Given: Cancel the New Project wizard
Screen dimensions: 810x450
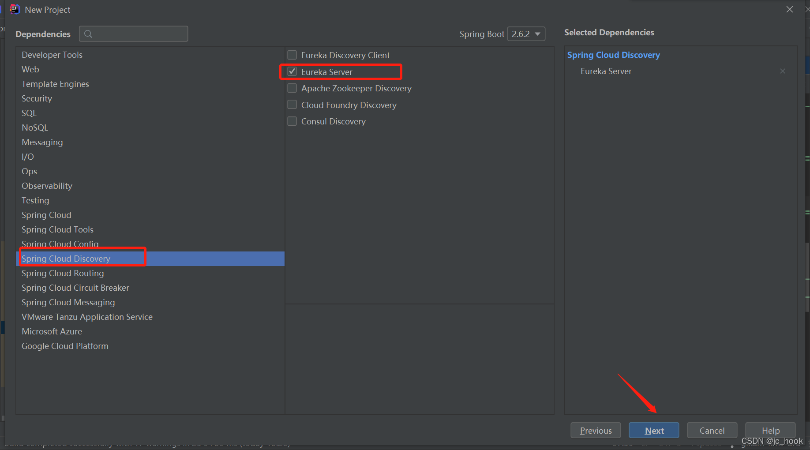Looking at the screenshot, I should click(712, 431).
